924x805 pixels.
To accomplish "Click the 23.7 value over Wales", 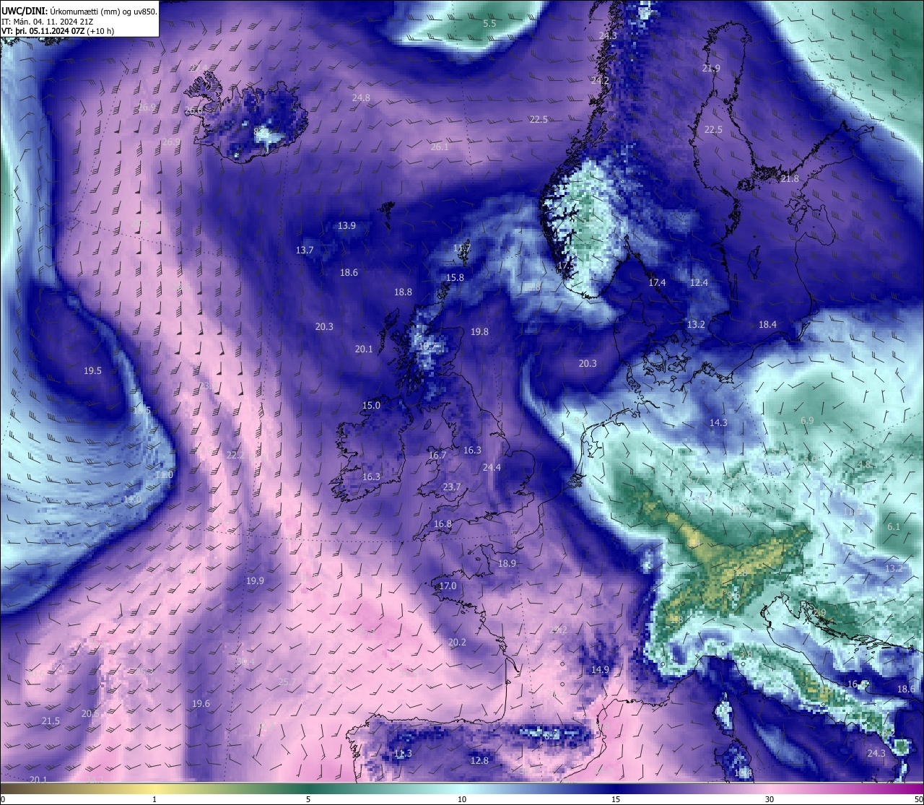I will click(x=452, y=487).
